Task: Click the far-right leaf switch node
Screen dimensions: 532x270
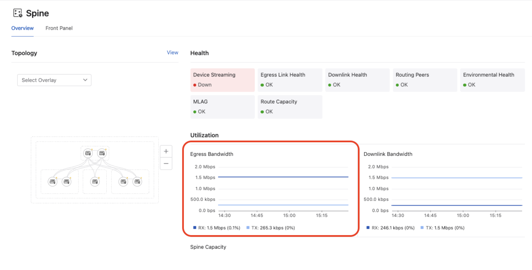Action: 137,182
